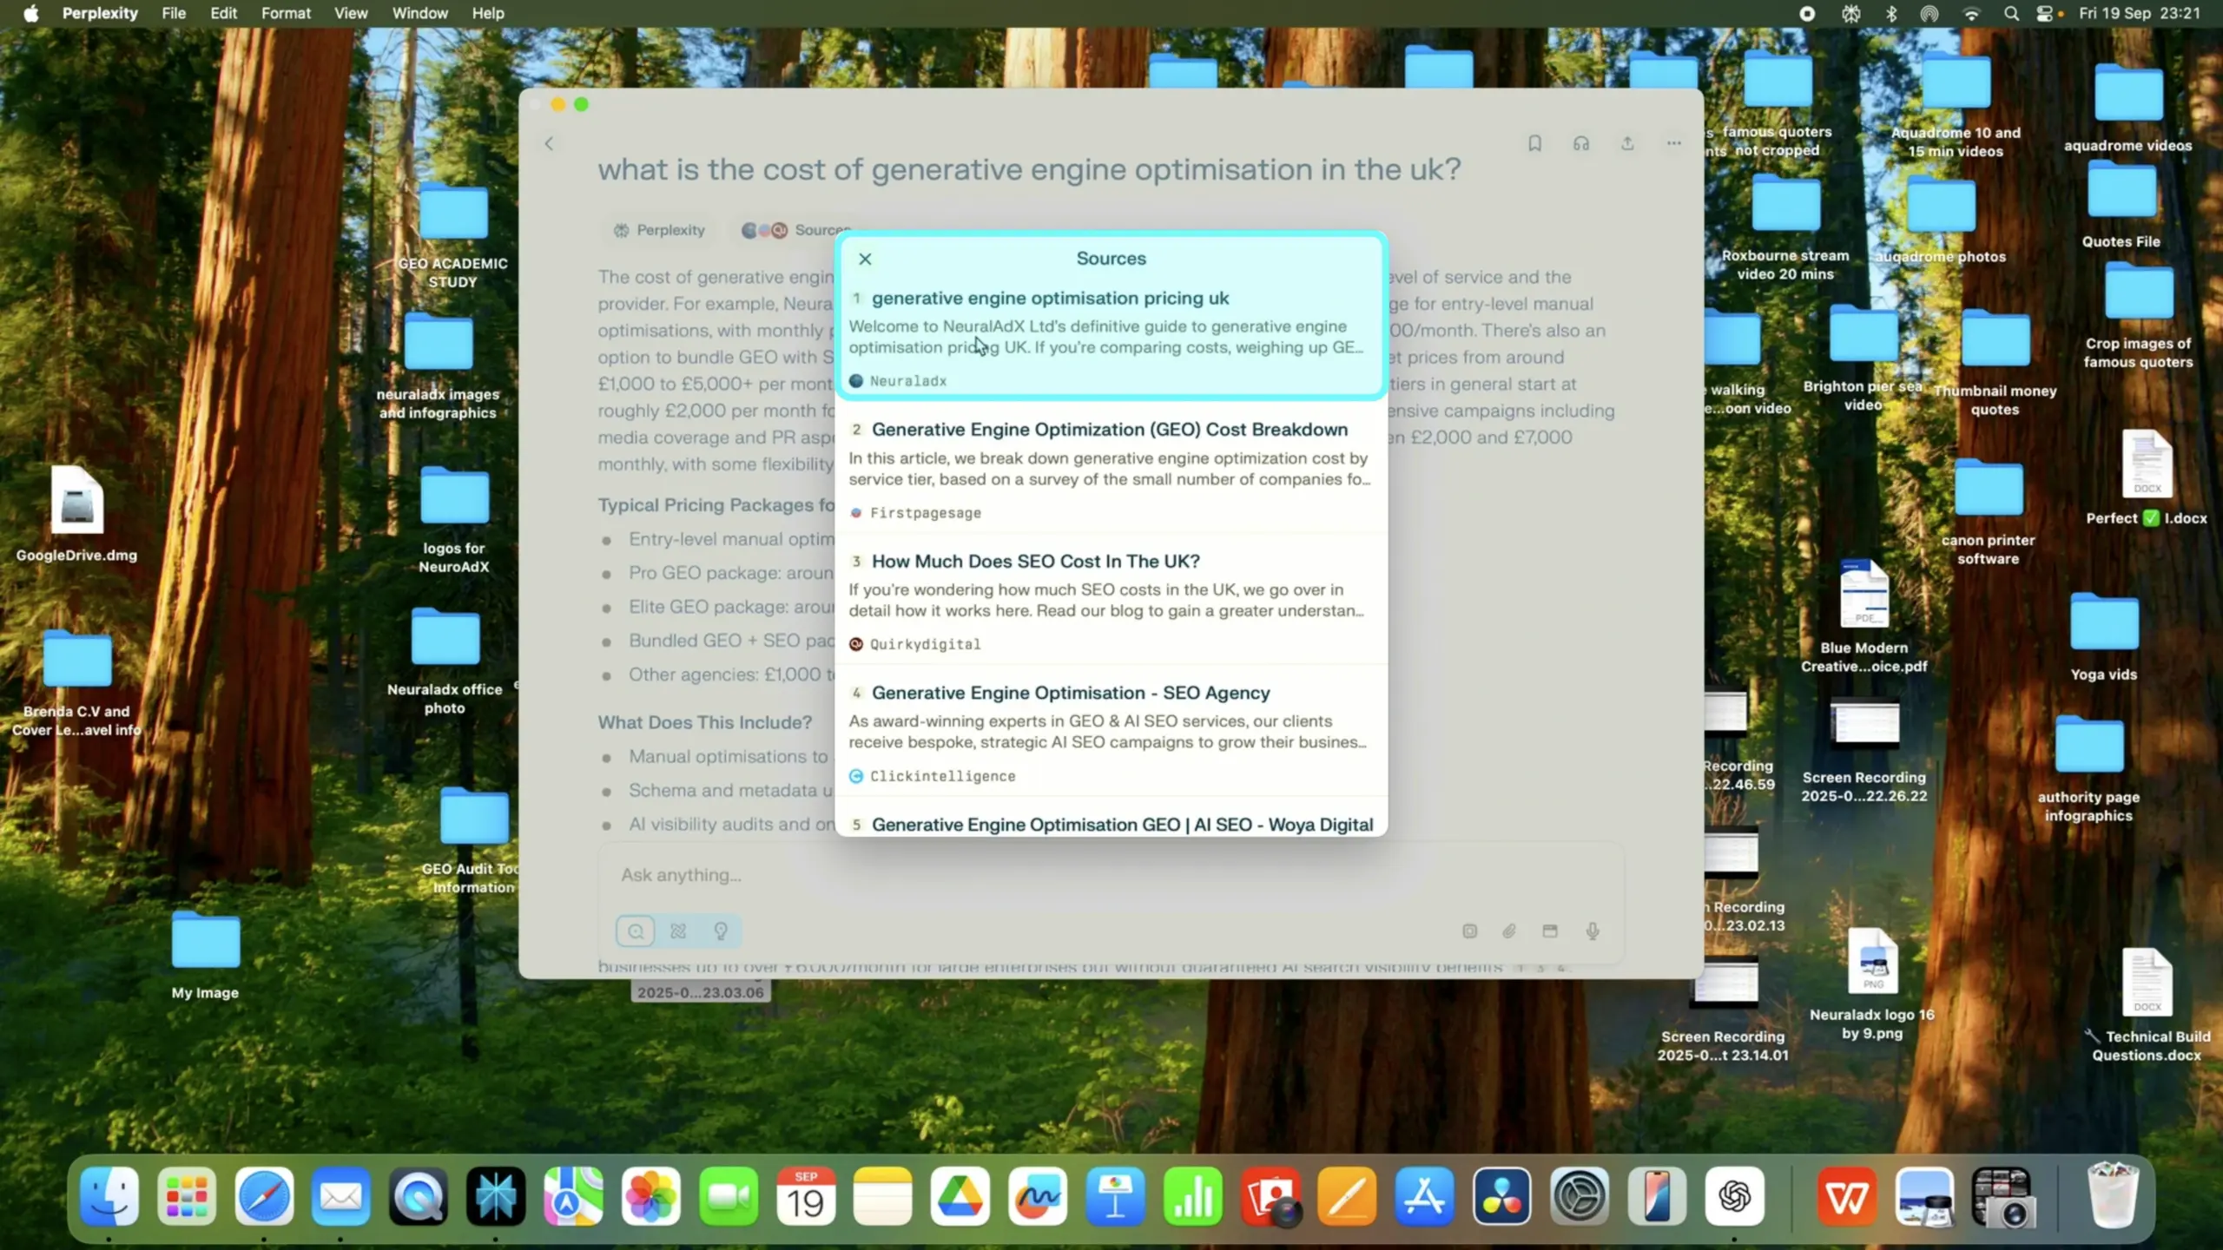Open Photos from the Dock
The image size is (2223, 1250).
click(650, 1196)
